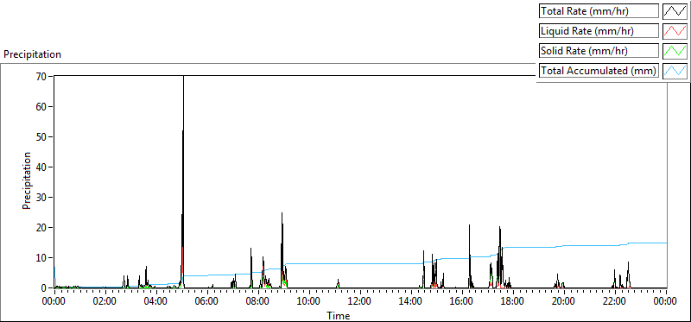The height and width of the screenshot is (322, 691).
Task: Click the Total Accumulated blue line swatch
Action: [675, 71]
